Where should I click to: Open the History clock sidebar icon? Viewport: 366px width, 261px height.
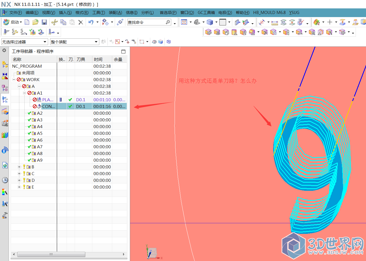coord(5,180)
